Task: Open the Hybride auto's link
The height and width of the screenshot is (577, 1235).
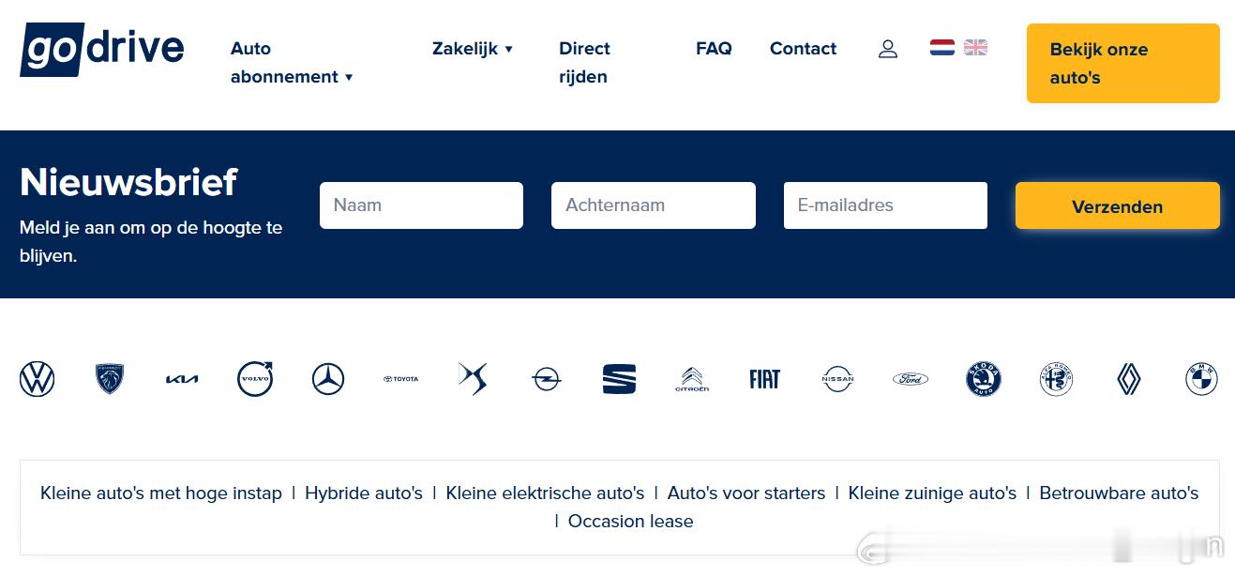Action: (364, 493)
